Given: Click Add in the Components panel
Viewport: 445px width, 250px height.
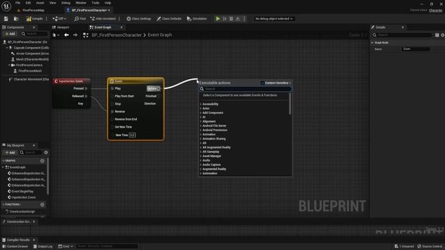Looking at the screenshot, I should pos(10,34).
